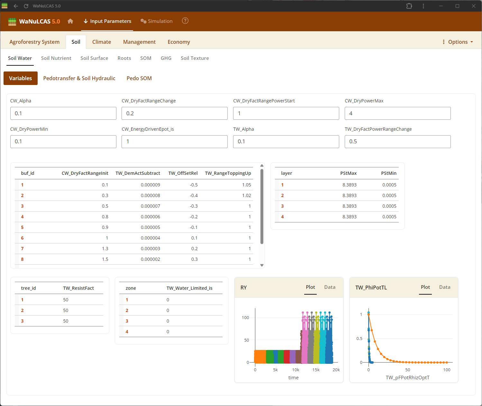Edit the CW_DryPowerMax value field
Image resolution: width=482 pixels, height=406 pixels.
(397, 113)
